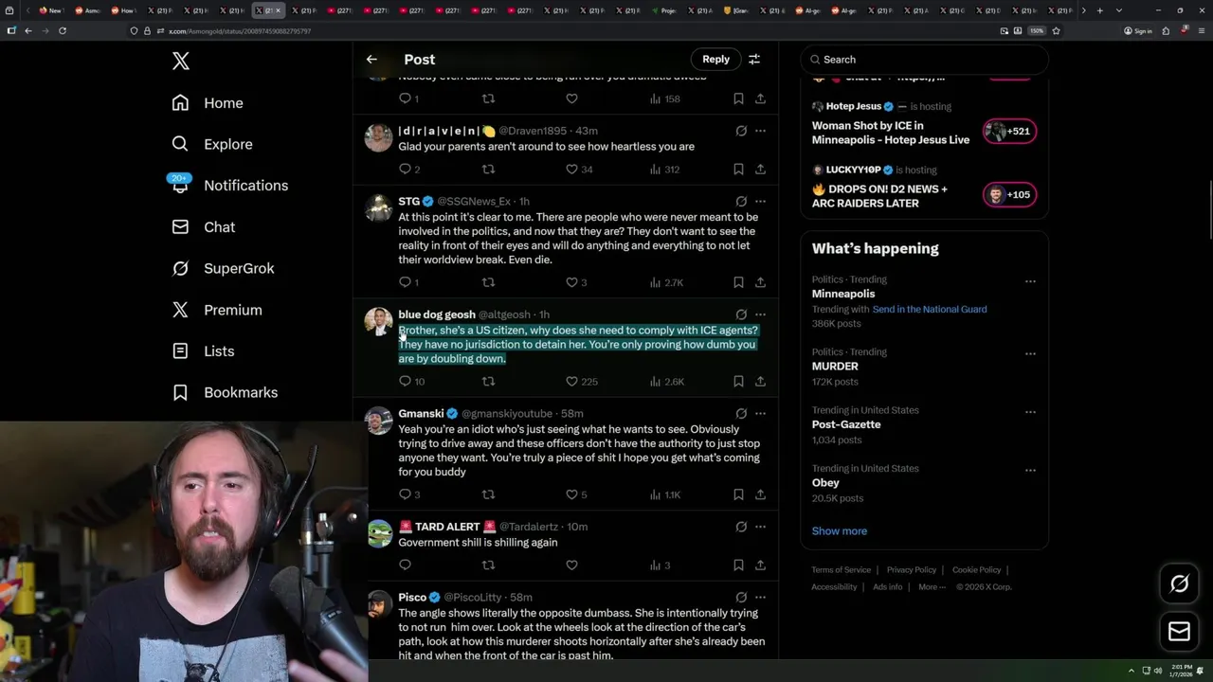Viewport: 1213px width, 682px height.
Task: Open more options on Gmanski's reply
Action: point(760,414)
